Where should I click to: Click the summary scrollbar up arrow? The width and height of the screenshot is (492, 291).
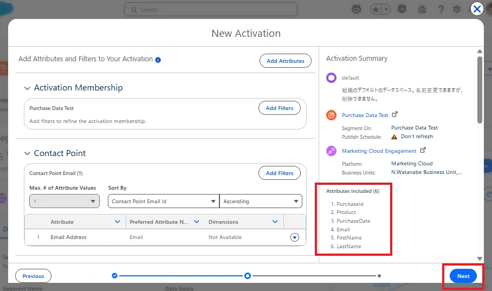[480, 51]
